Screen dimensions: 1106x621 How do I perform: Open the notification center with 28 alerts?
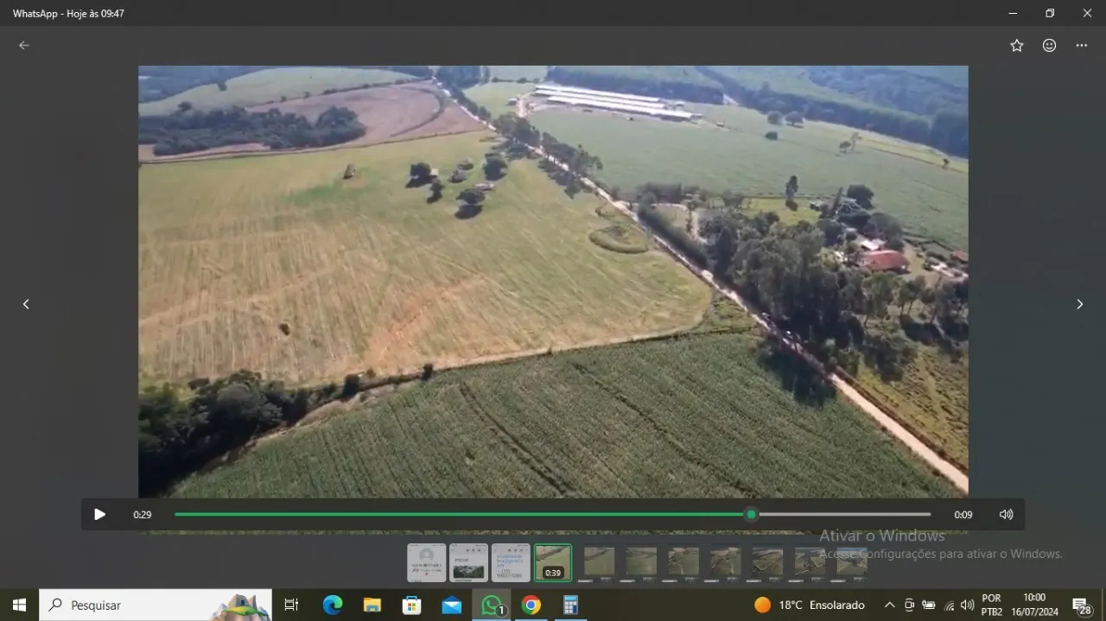coord(1082,605)
